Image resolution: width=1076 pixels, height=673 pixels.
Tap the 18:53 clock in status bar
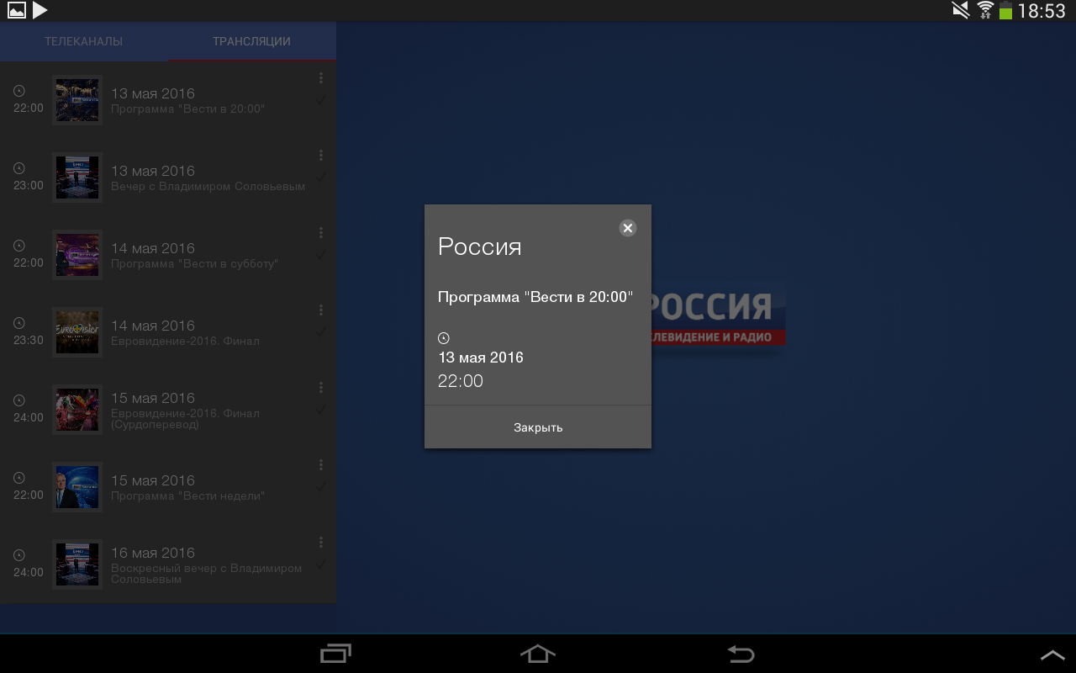tap(1042, 11)
